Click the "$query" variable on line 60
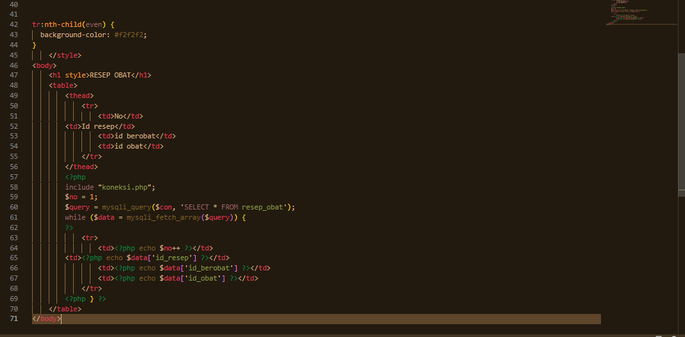The height and width of the screenshot is (337, 685). point(78,207)
